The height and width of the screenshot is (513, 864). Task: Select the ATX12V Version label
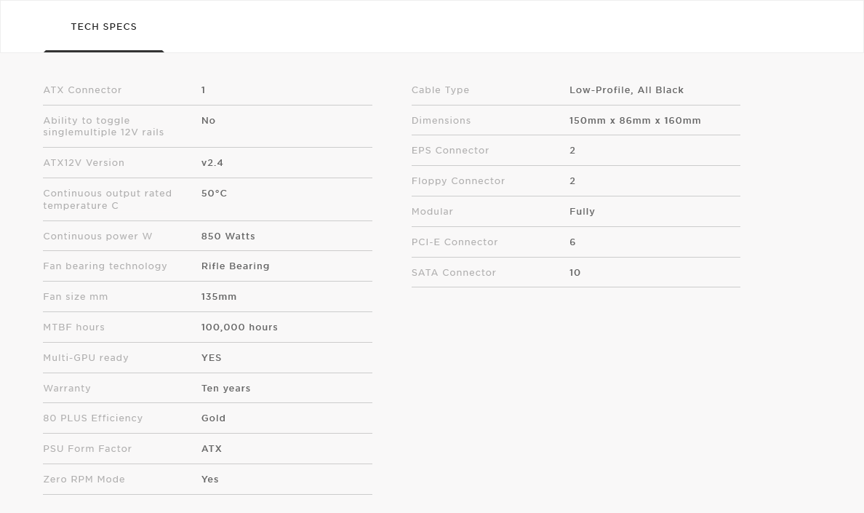pos(84,163)
